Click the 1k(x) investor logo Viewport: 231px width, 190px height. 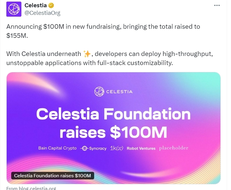(117, 148)
